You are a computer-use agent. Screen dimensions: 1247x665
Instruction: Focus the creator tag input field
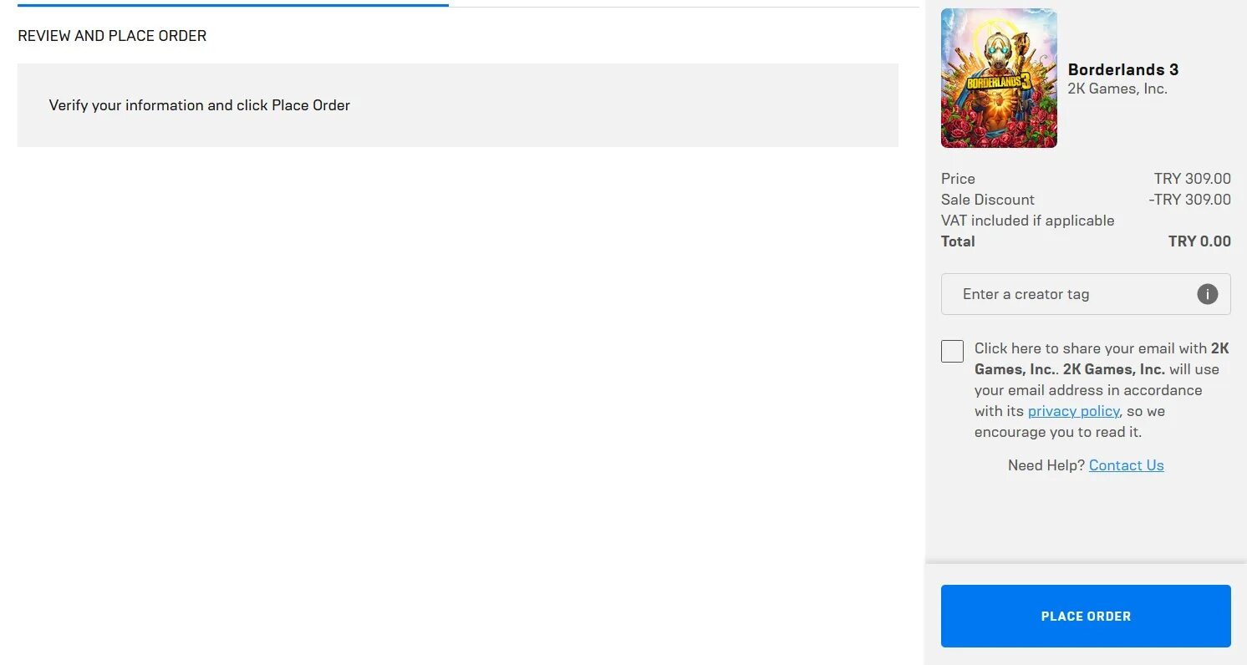(1086, 294)
